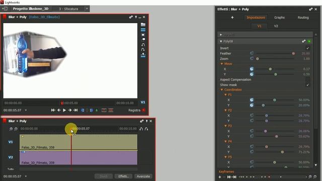Step one frame forward in viewer
This screenshot has width=322, height=181.
70,110
